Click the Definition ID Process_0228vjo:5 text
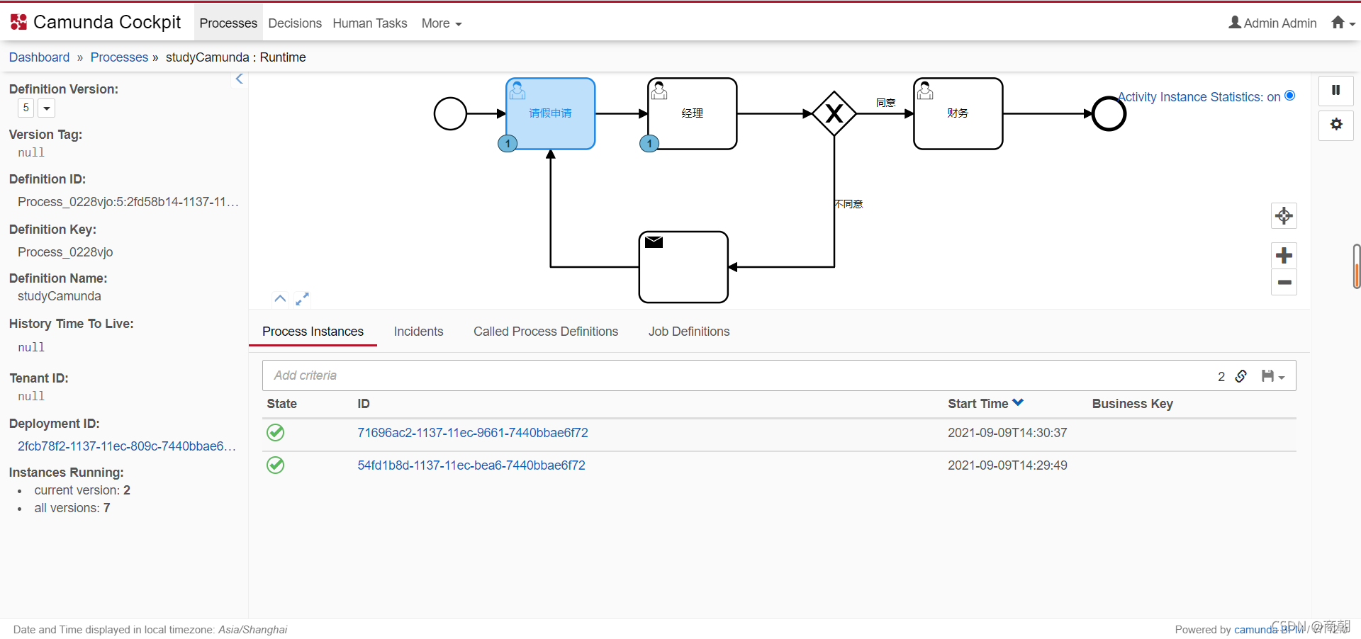1361x639 pixels. (x=128, y=202)
